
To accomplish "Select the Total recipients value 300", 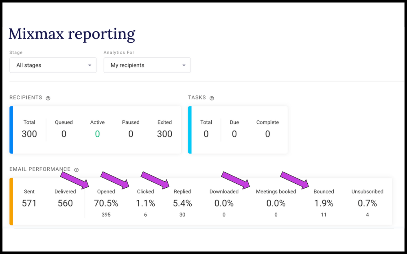I will coord(29,134).
